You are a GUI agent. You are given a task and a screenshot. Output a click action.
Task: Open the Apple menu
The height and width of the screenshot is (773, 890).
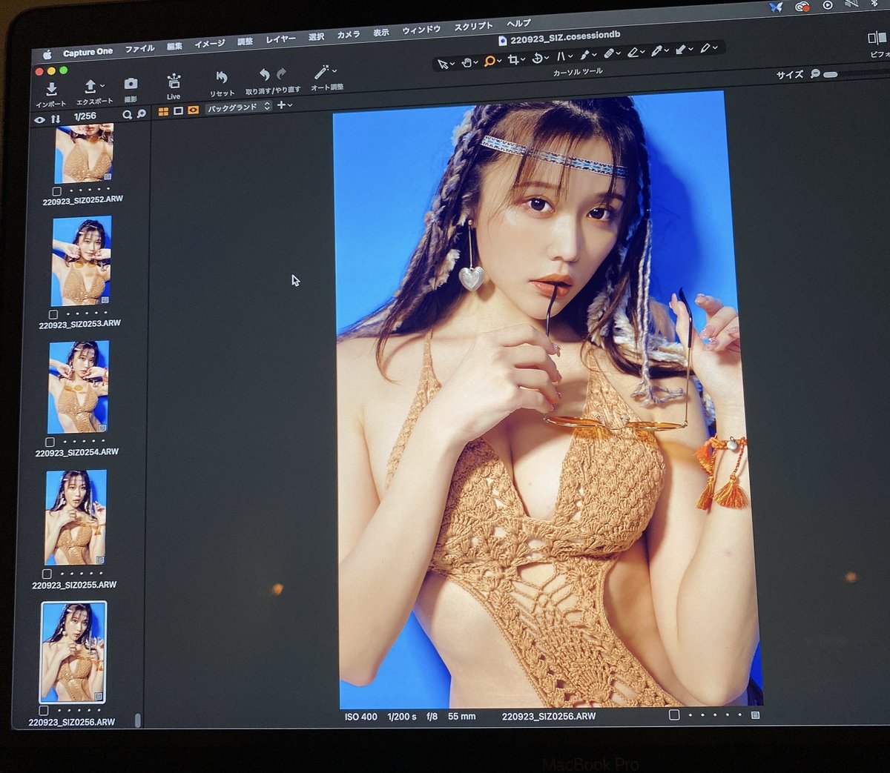click(x=47, y=55)
